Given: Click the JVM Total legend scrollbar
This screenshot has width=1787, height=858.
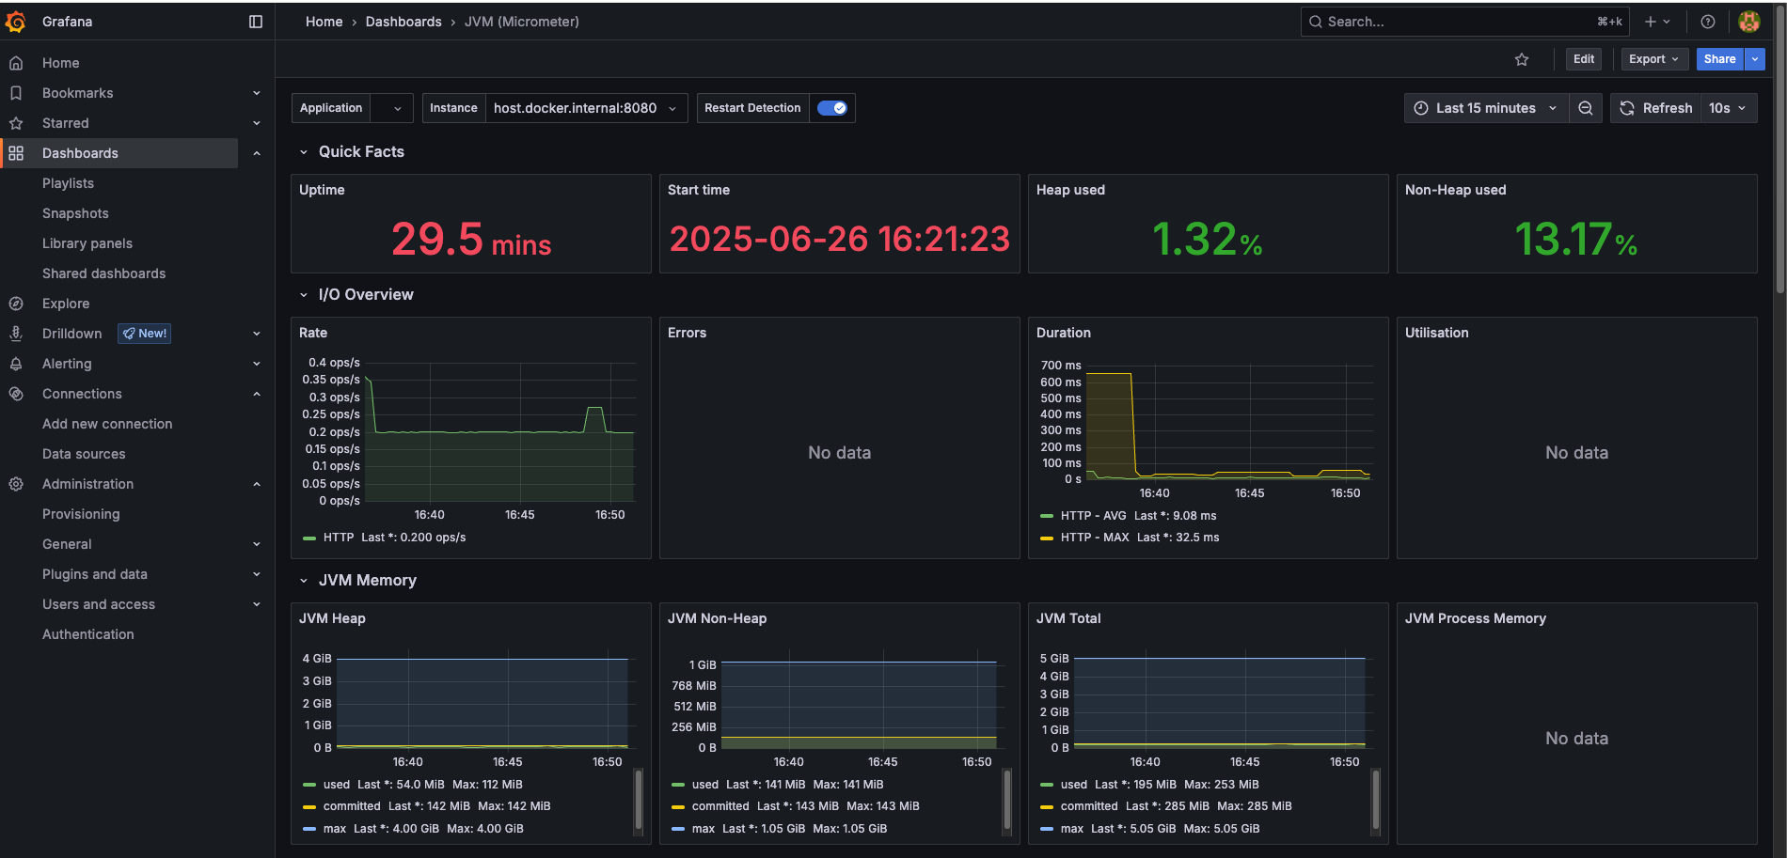Looking at the screenshot, I should [1376, 802].
